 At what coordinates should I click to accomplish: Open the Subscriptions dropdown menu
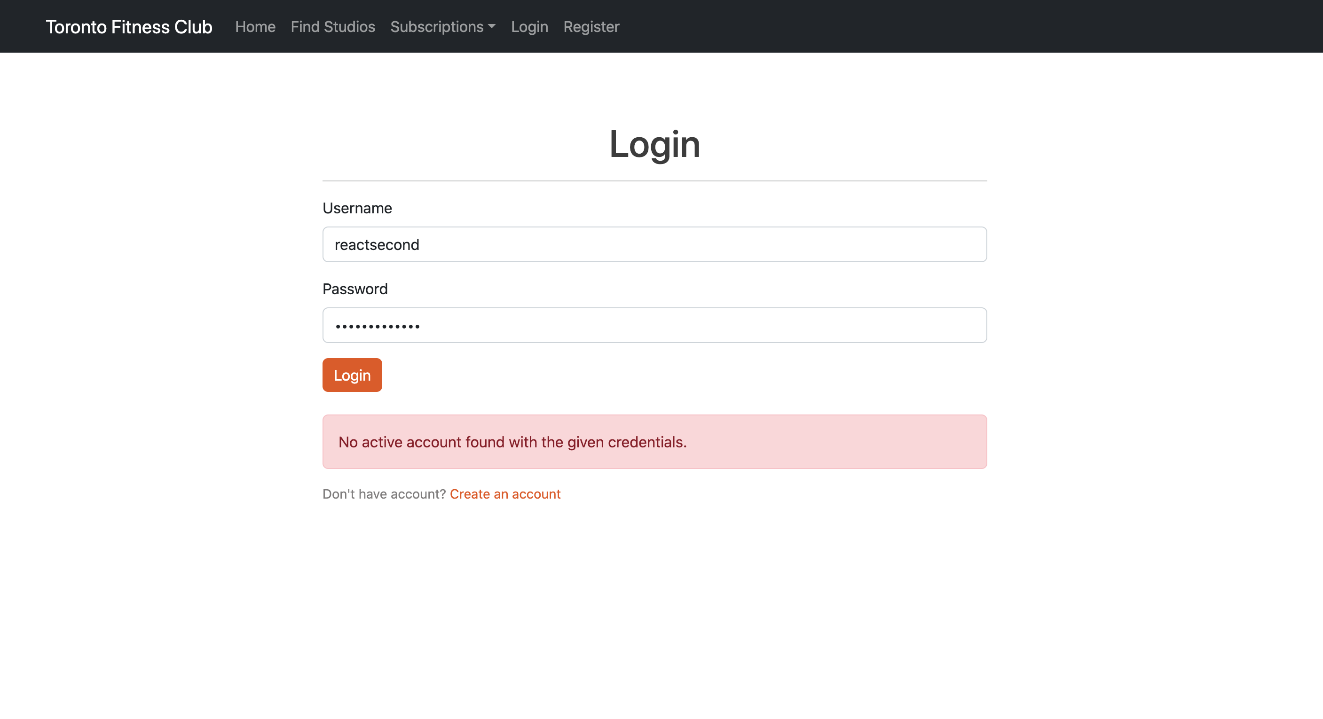[x=441, y=26]
